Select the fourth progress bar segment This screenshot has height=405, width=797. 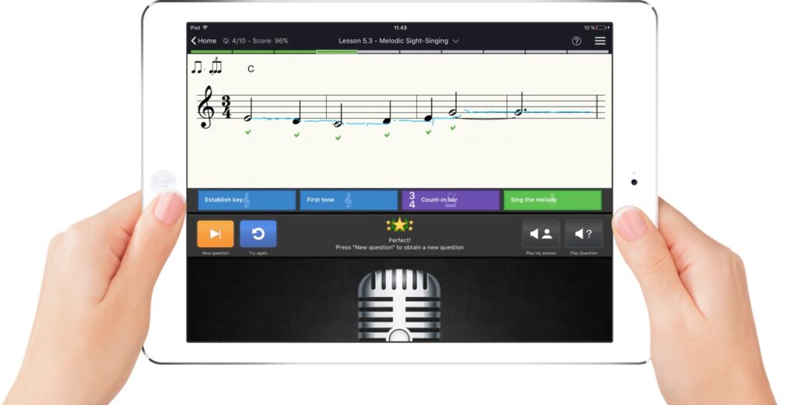point(336,52)
